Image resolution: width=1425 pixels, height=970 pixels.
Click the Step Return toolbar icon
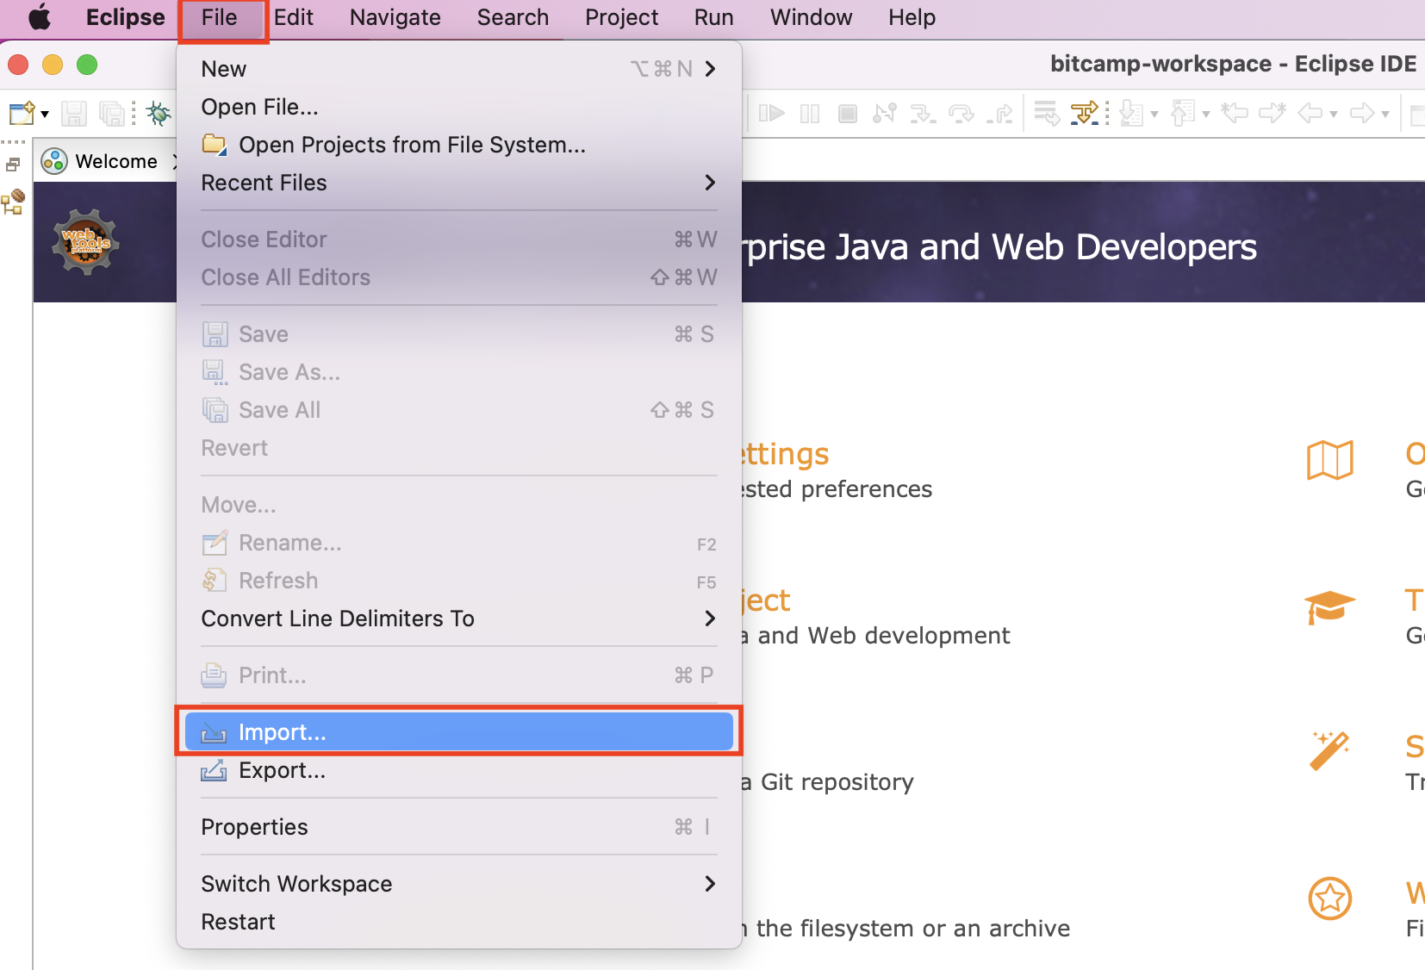[x=999, y=113]
